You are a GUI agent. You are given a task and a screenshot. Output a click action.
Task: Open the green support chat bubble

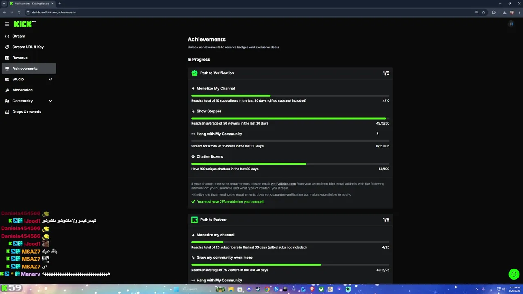(x=514, y=274)
